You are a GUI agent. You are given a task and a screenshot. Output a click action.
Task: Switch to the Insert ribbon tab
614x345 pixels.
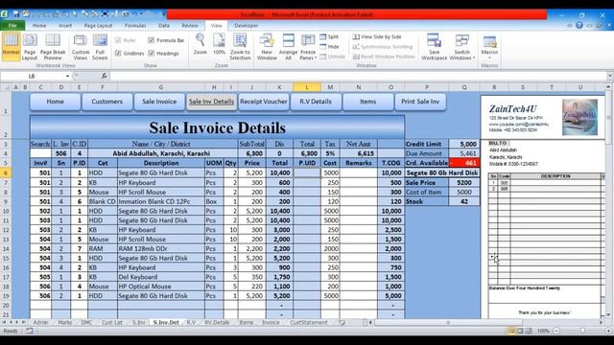[x=65, y=26]
